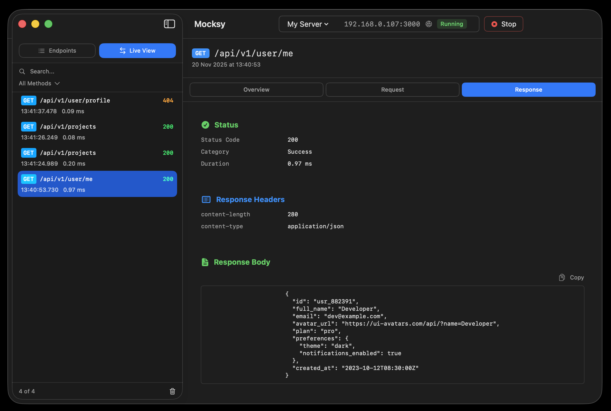Image resolution: width=611 pixels, height=411 pixels.
Task: Switch to the Endpoints view
Action: pos(57,51)
